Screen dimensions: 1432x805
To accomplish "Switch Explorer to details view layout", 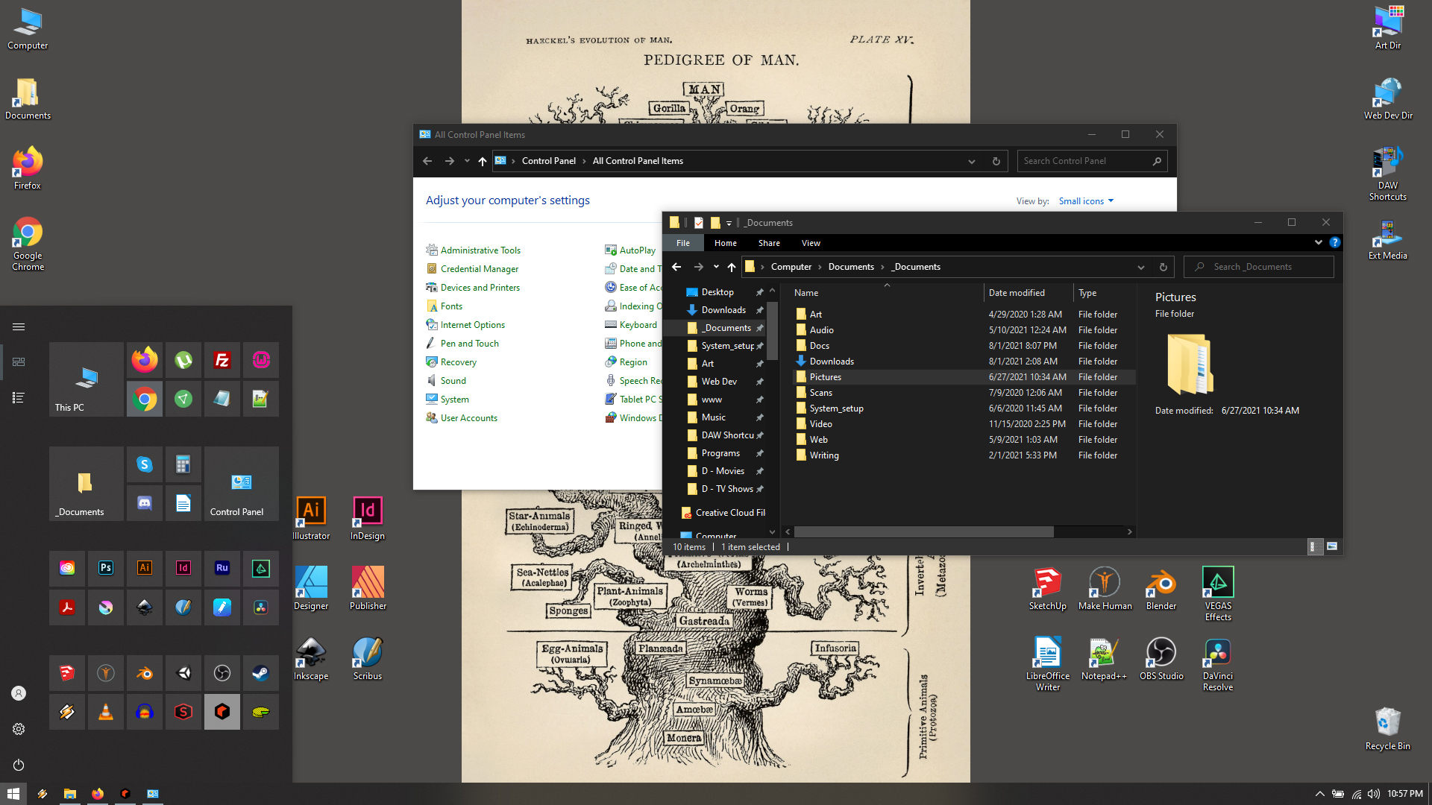I will coord(1316,546).
